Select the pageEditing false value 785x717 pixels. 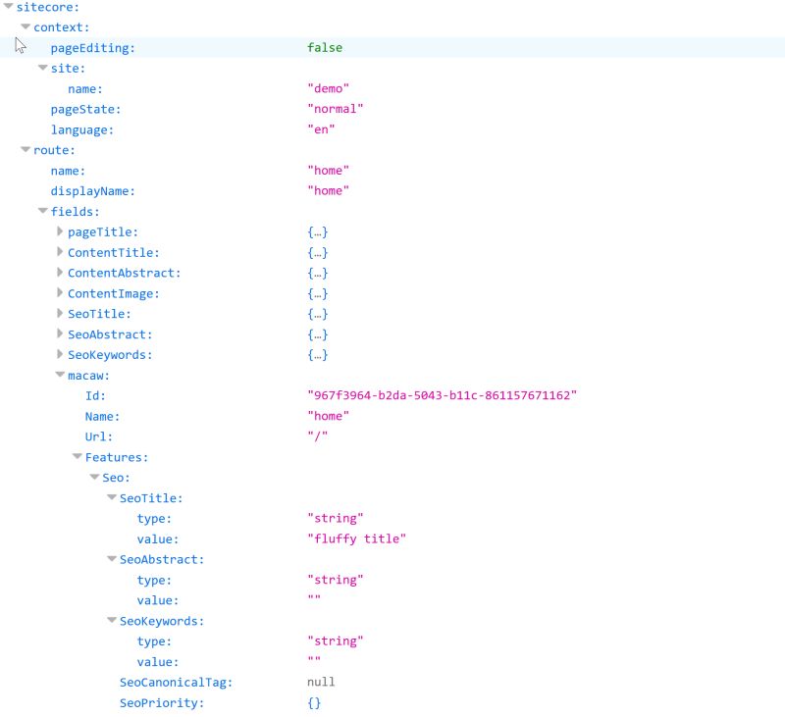coord(326,47)
